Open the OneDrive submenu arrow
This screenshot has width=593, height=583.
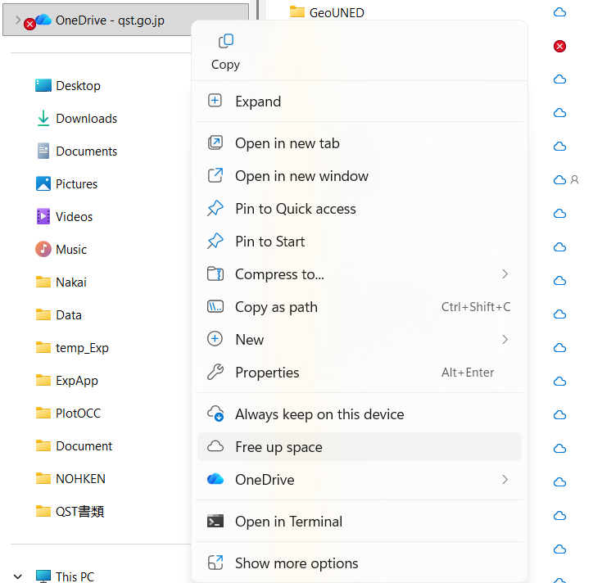505,479
